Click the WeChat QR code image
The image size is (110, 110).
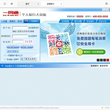click(60, 44)
